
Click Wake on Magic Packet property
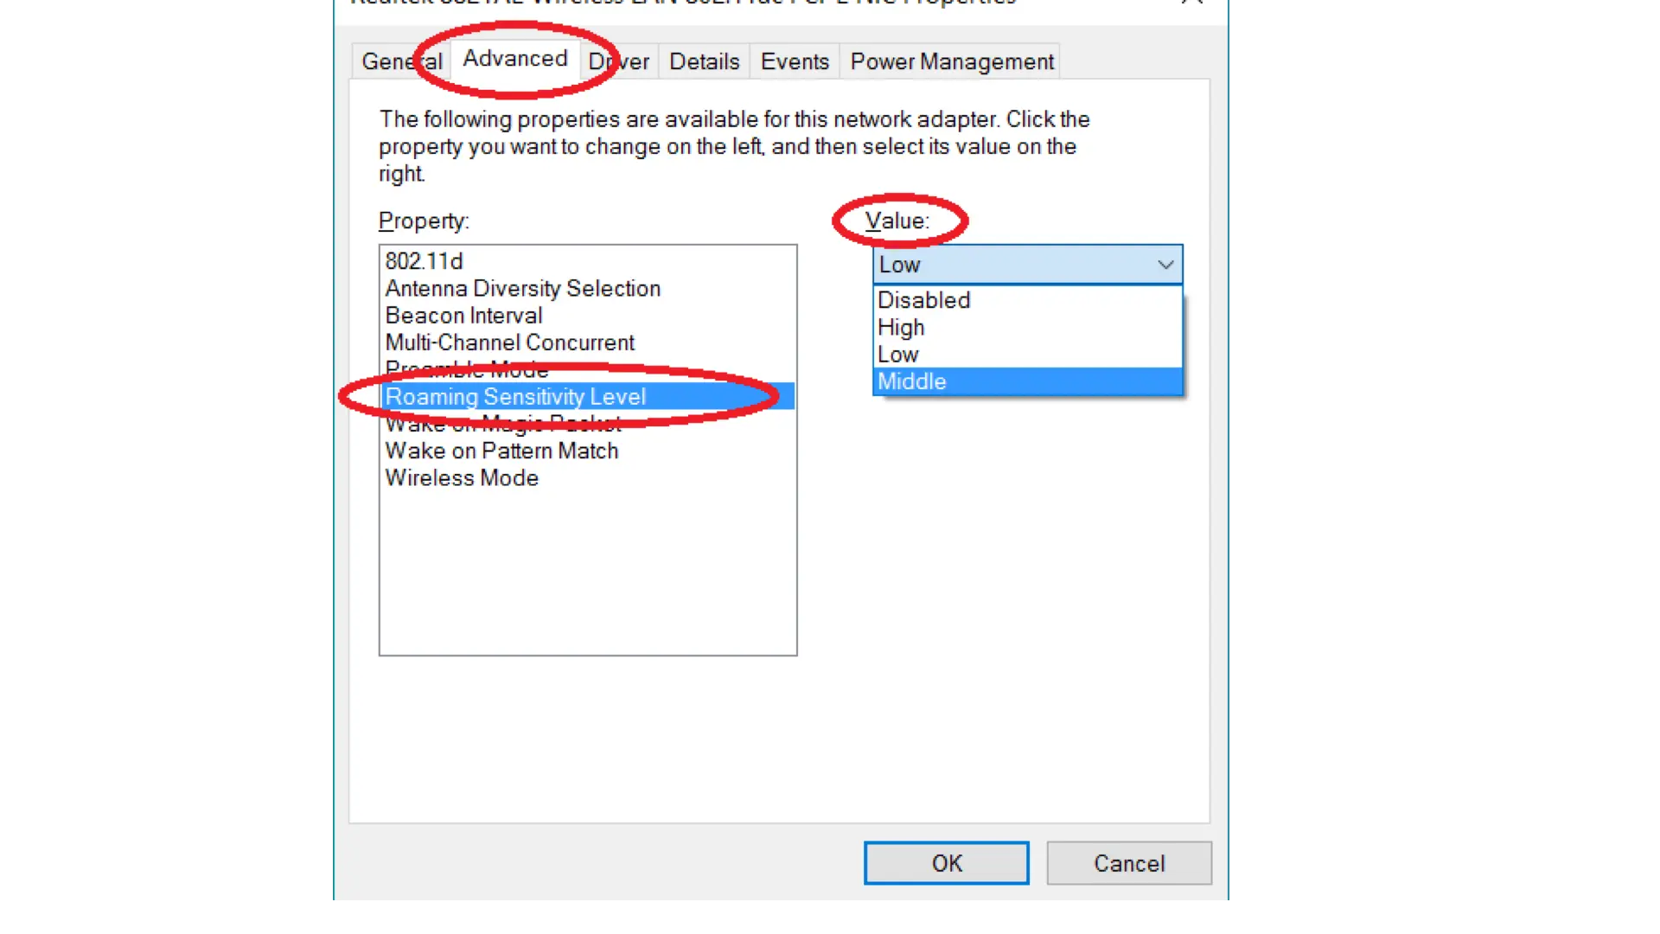coord(501,423)
